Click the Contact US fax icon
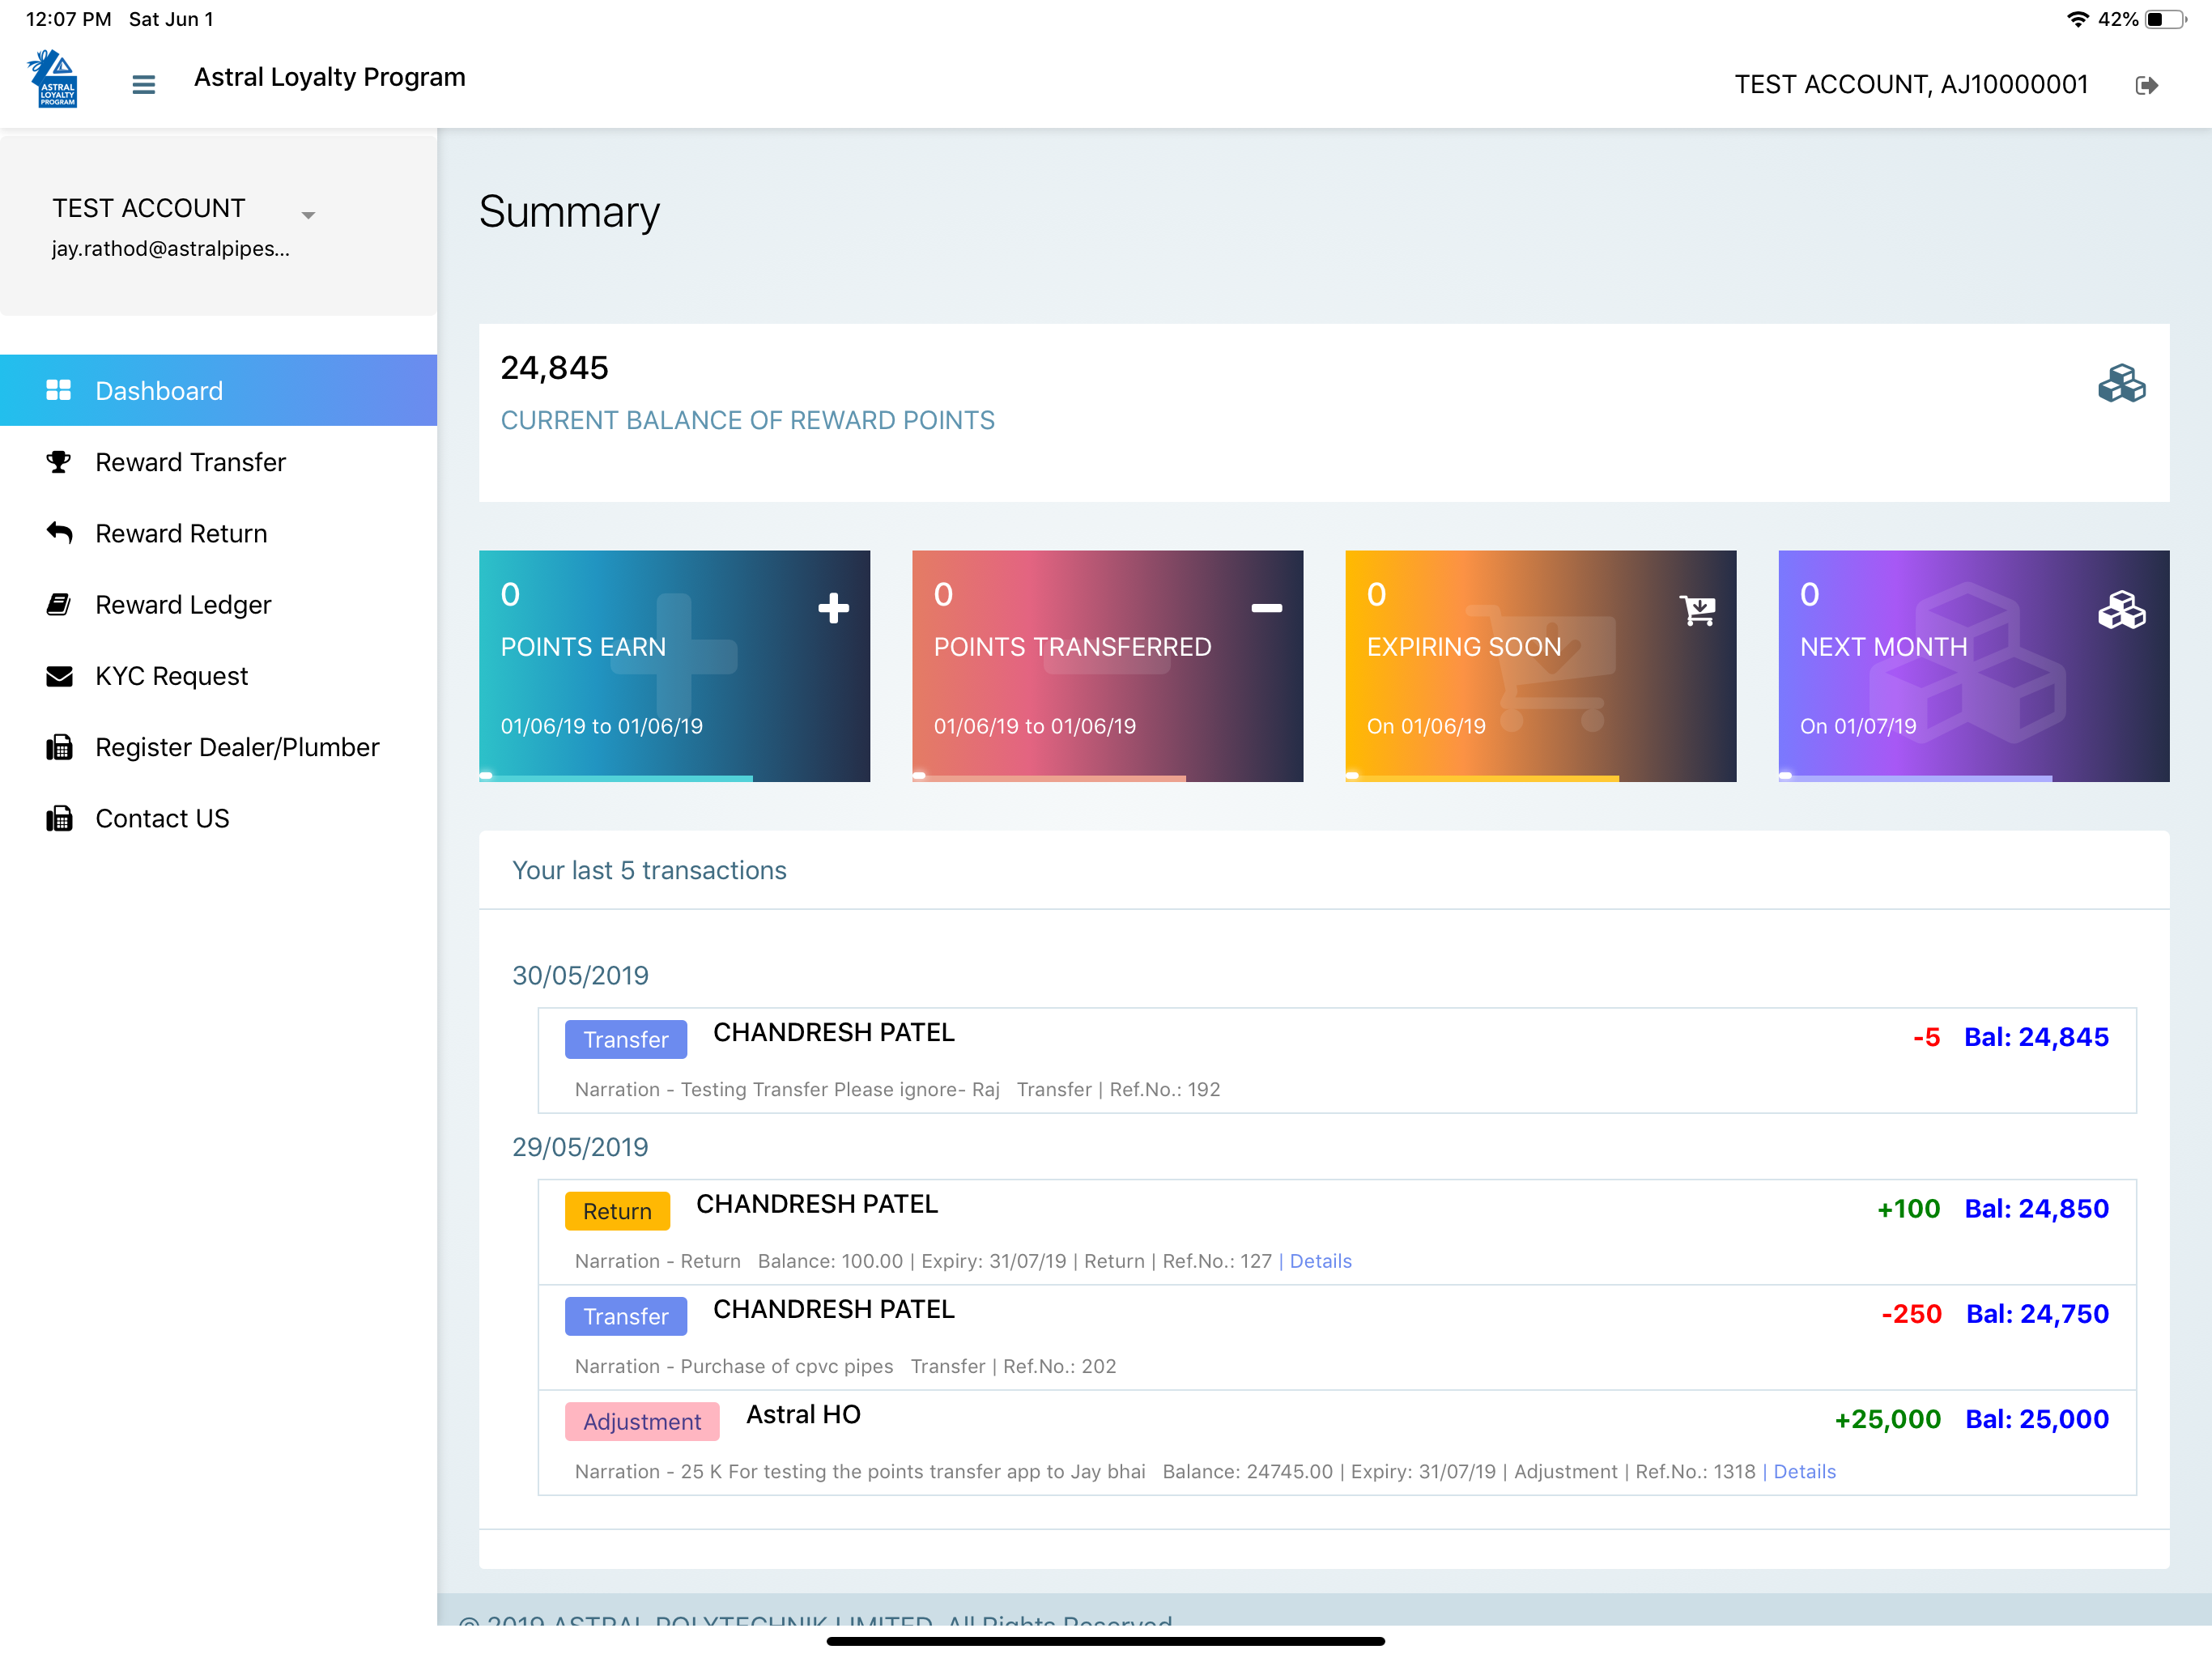This screenshot has width=2212, height=1658. click(59, 818)
